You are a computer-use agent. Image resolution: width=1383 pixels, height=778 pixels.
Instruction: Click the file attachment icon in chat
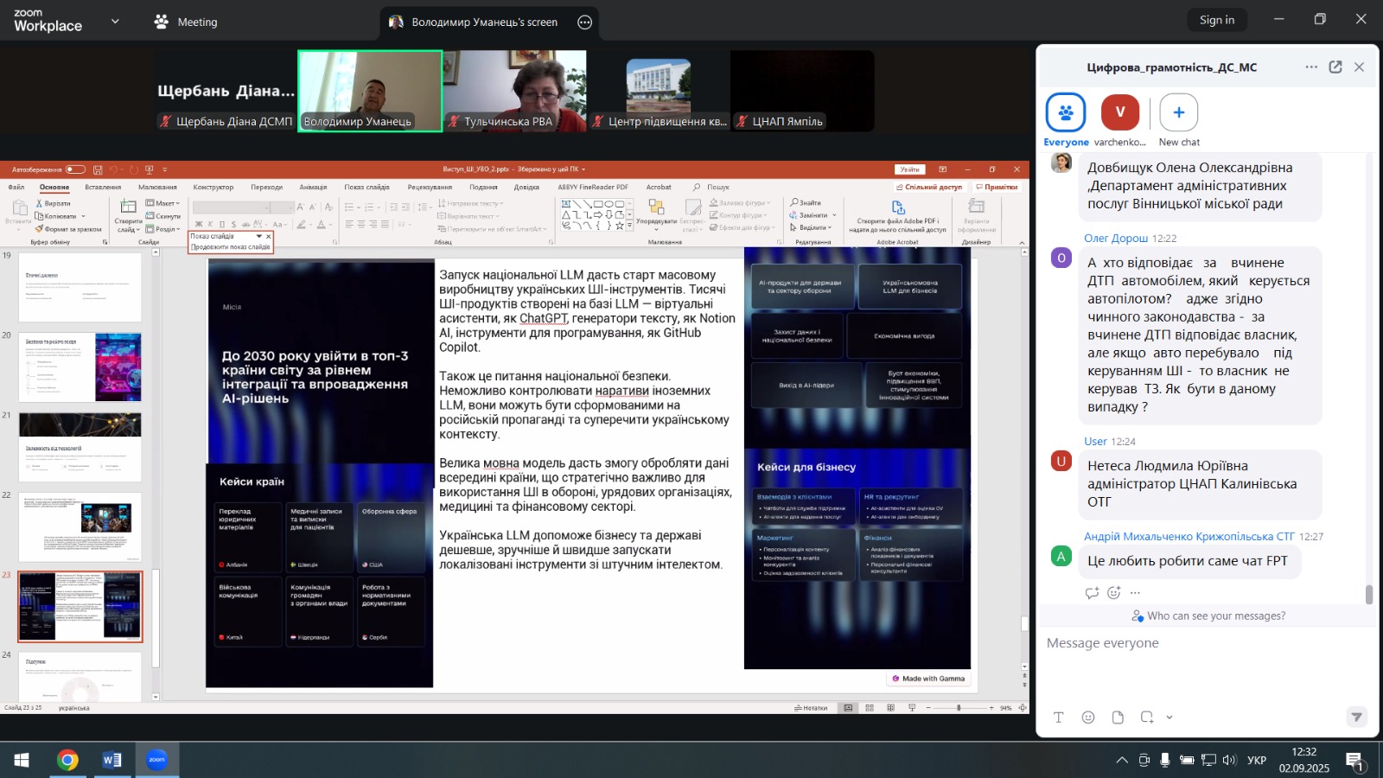[x=1118, y=717]
